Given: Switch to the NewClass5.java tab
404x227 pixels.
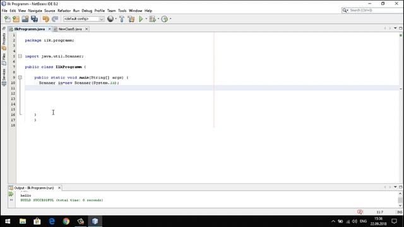Looking at the screenshot, I should (70, 29).
